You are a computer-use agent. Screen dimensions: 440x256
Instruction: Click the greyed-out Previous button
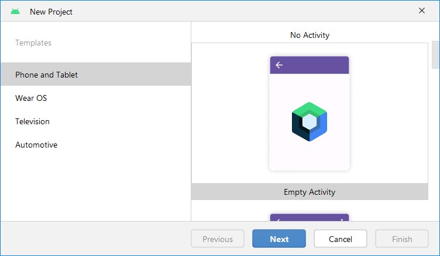218,239
